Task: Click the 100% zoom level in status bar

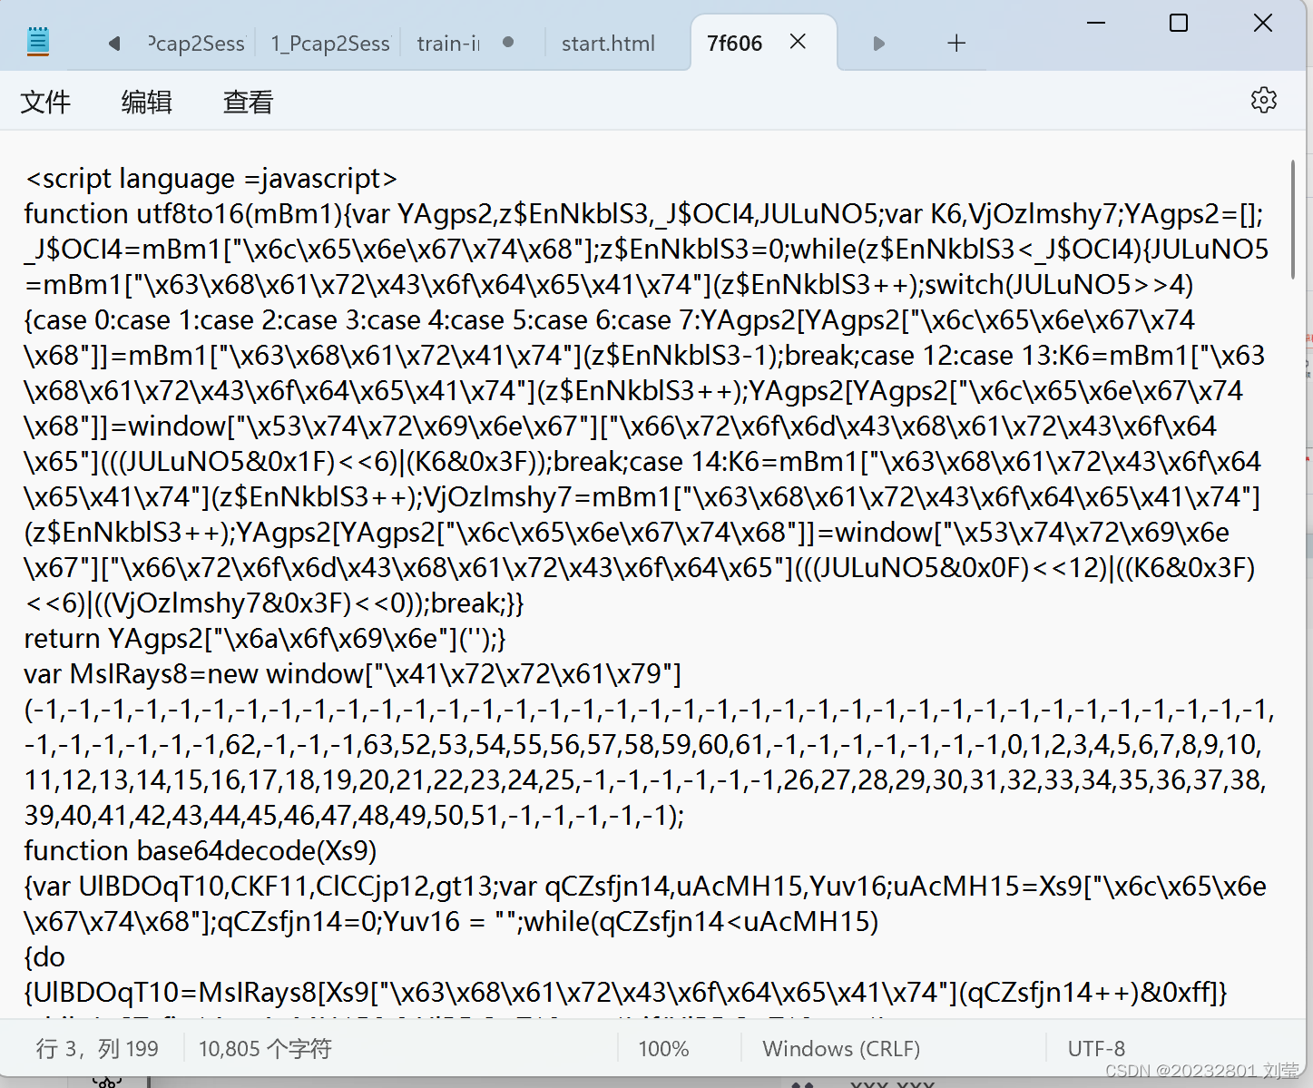Action: [x=663, y=1049]
